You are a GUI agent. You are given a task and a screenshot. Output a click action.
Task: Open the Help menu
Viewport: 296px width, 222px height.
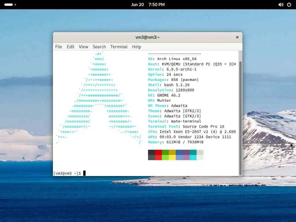point(136,47)
